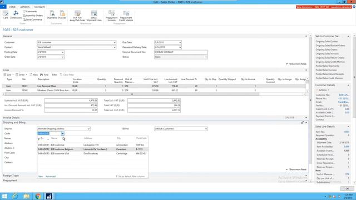
Task: Open Ongoing Sales Quotes link
Action: point(327,42)
